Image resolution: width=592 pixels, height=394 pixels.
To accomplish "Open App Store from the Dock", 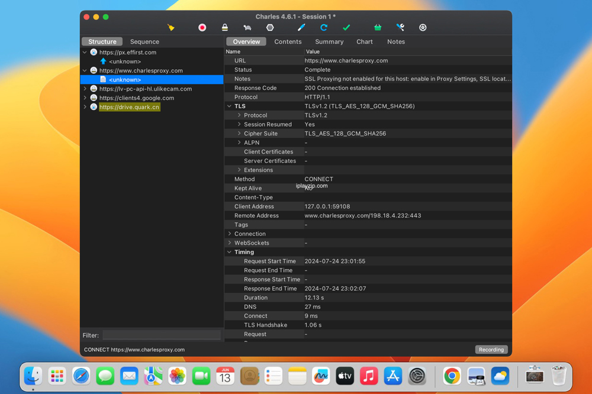I will (x=393, y=376).
